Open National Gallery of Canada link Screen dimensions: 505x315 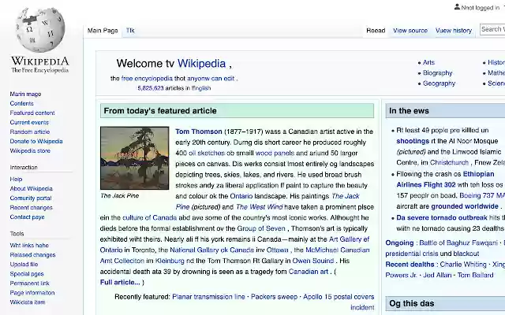tap(211, 250)
